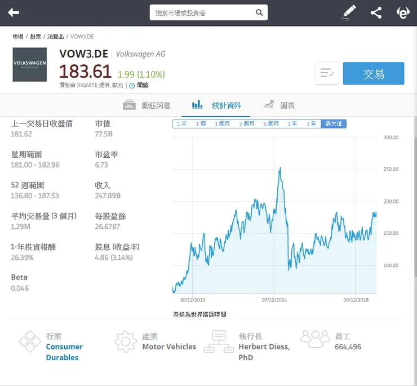Screen dimensions: 417x386
Task: Open the Consumer Durables sector link
Action: [x=64, y=352]
